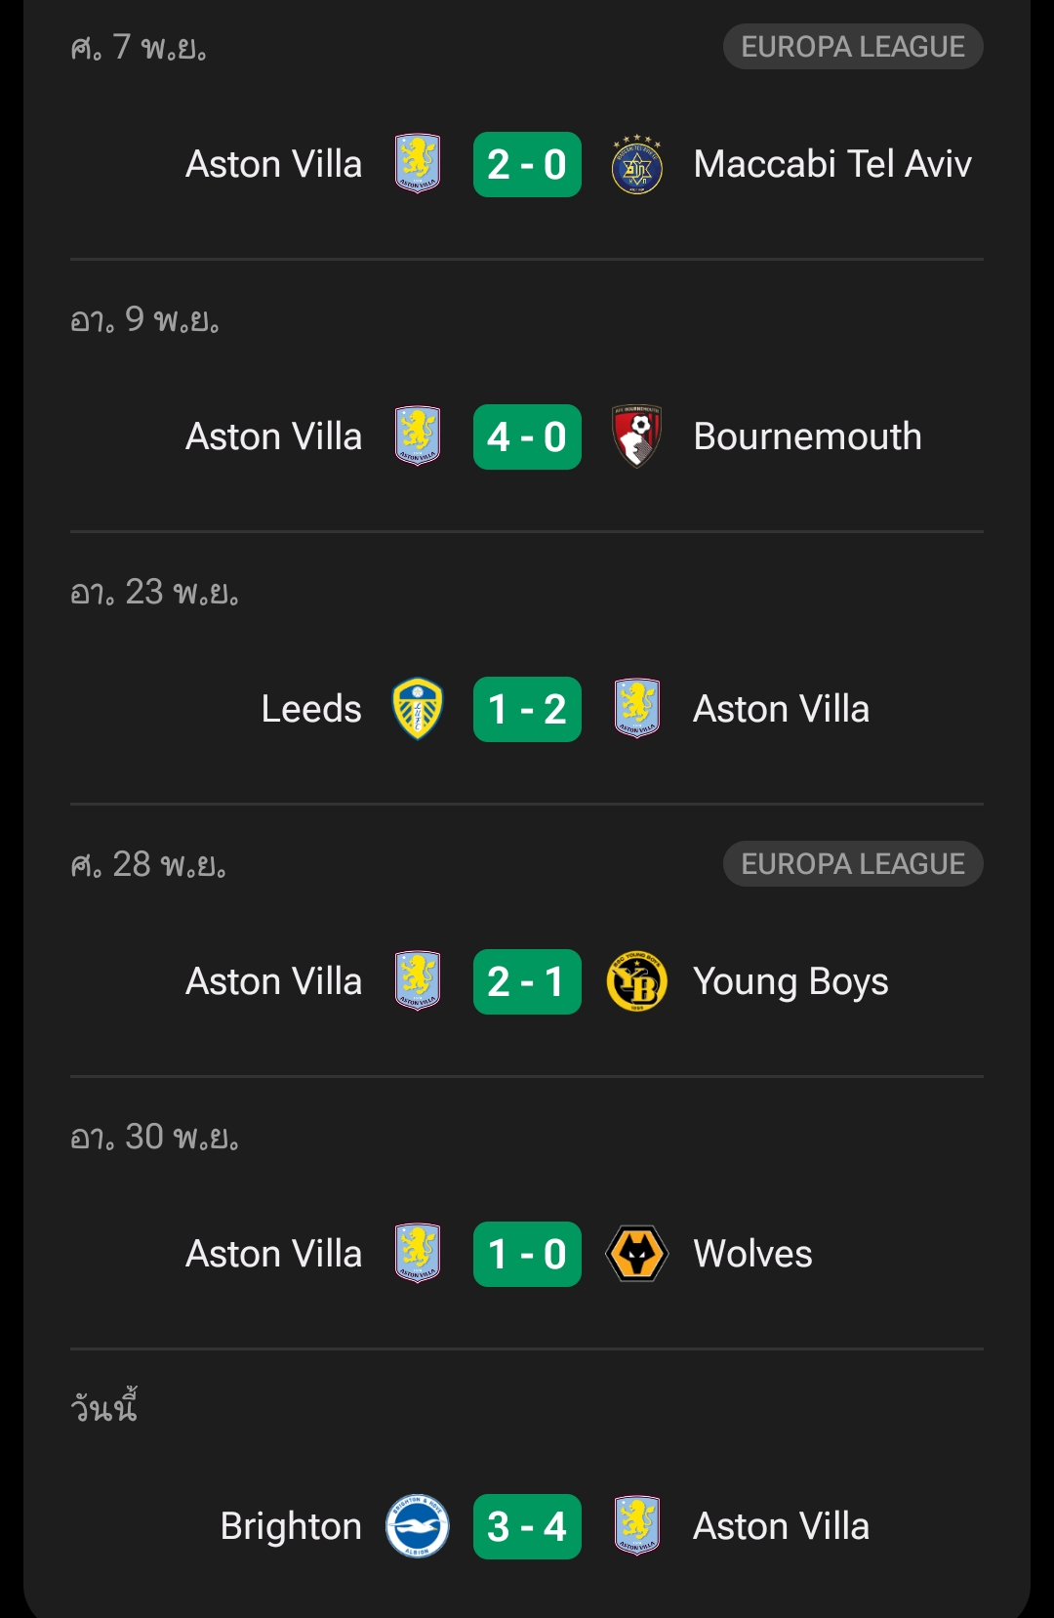Tap the Europa League tag on 28th match
The image size is (1054, 1618).
click(x=852, y=864)
